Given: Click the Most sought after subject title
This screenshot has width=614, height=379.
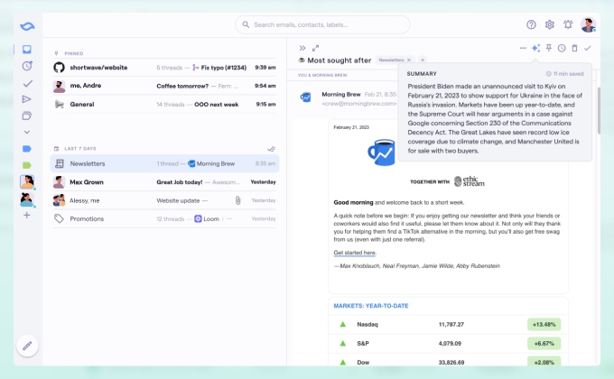Looking at the screenshot, I should pos(340,60).
